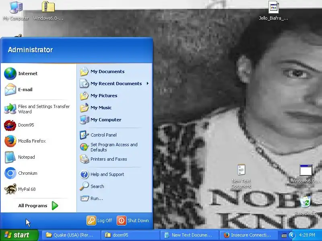Switch to New Text Document taskbar item
Image resolution: width=322 pixels, height=241 pixels.
point(189,235)
